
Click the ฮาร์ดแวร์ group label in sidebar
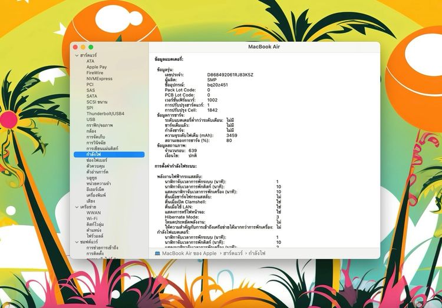pyautogui.click(x=88, y=55)
